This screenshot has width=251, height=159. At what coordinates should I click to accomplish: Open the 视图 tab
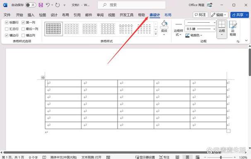[x=112, y=15]
